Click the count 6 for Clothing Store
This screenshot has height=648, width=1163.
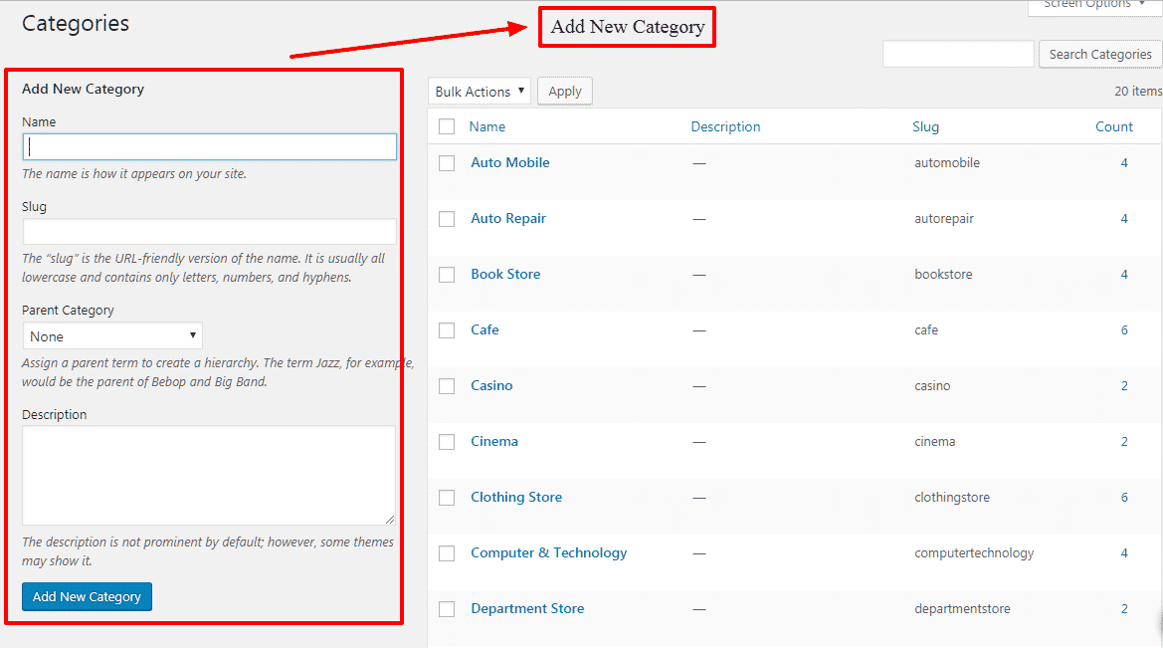1124,497
